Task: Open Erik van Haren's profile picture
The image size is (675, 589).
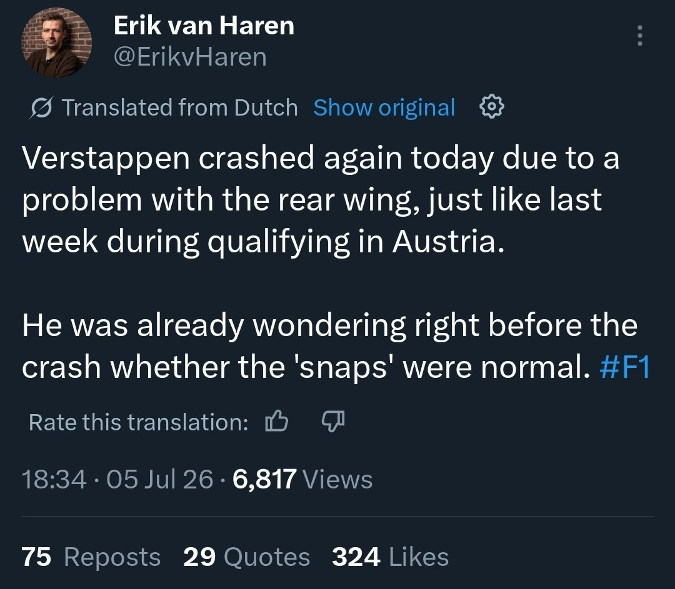Action: (56, 42)
